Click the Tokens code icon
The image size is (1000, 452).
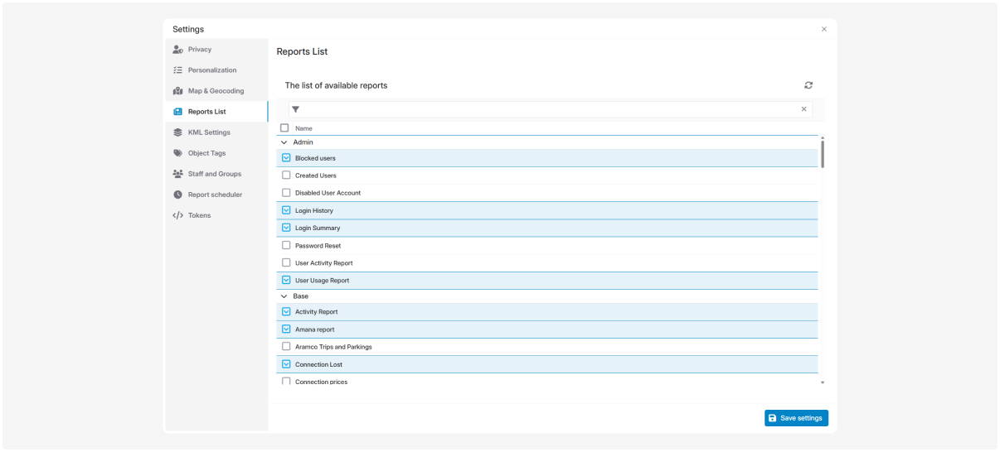click(177, 215)
